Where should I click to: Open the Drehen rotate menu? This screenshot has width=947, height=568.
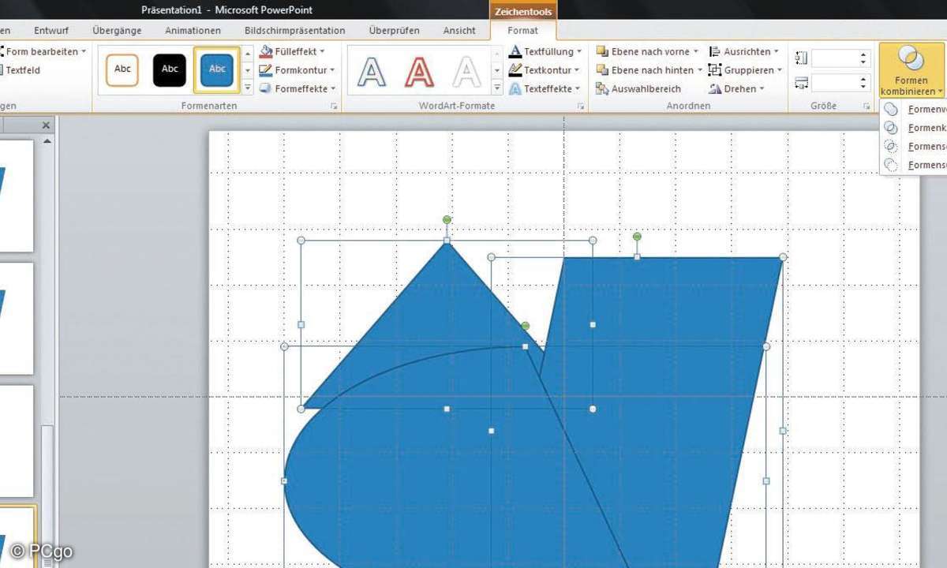[x=737, y=89]
